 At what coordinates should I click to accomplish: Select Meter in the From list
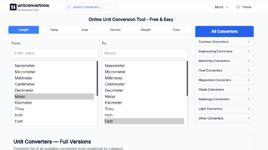[54, 97]
